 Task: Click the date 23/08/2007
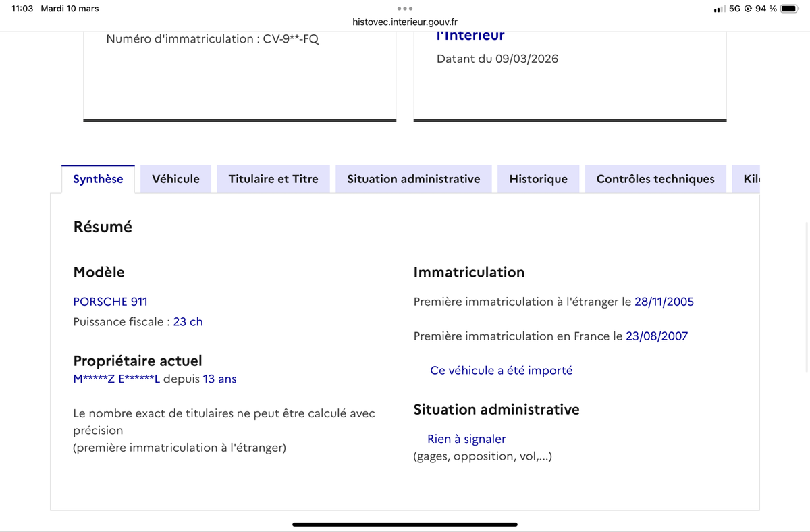(x=657, y=336)
